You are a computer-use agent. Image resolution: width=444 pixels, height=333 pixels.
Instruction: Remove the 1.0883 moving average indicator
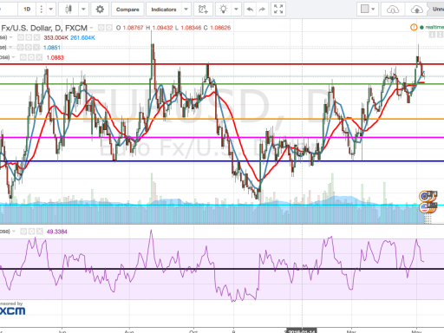(39, 57)
